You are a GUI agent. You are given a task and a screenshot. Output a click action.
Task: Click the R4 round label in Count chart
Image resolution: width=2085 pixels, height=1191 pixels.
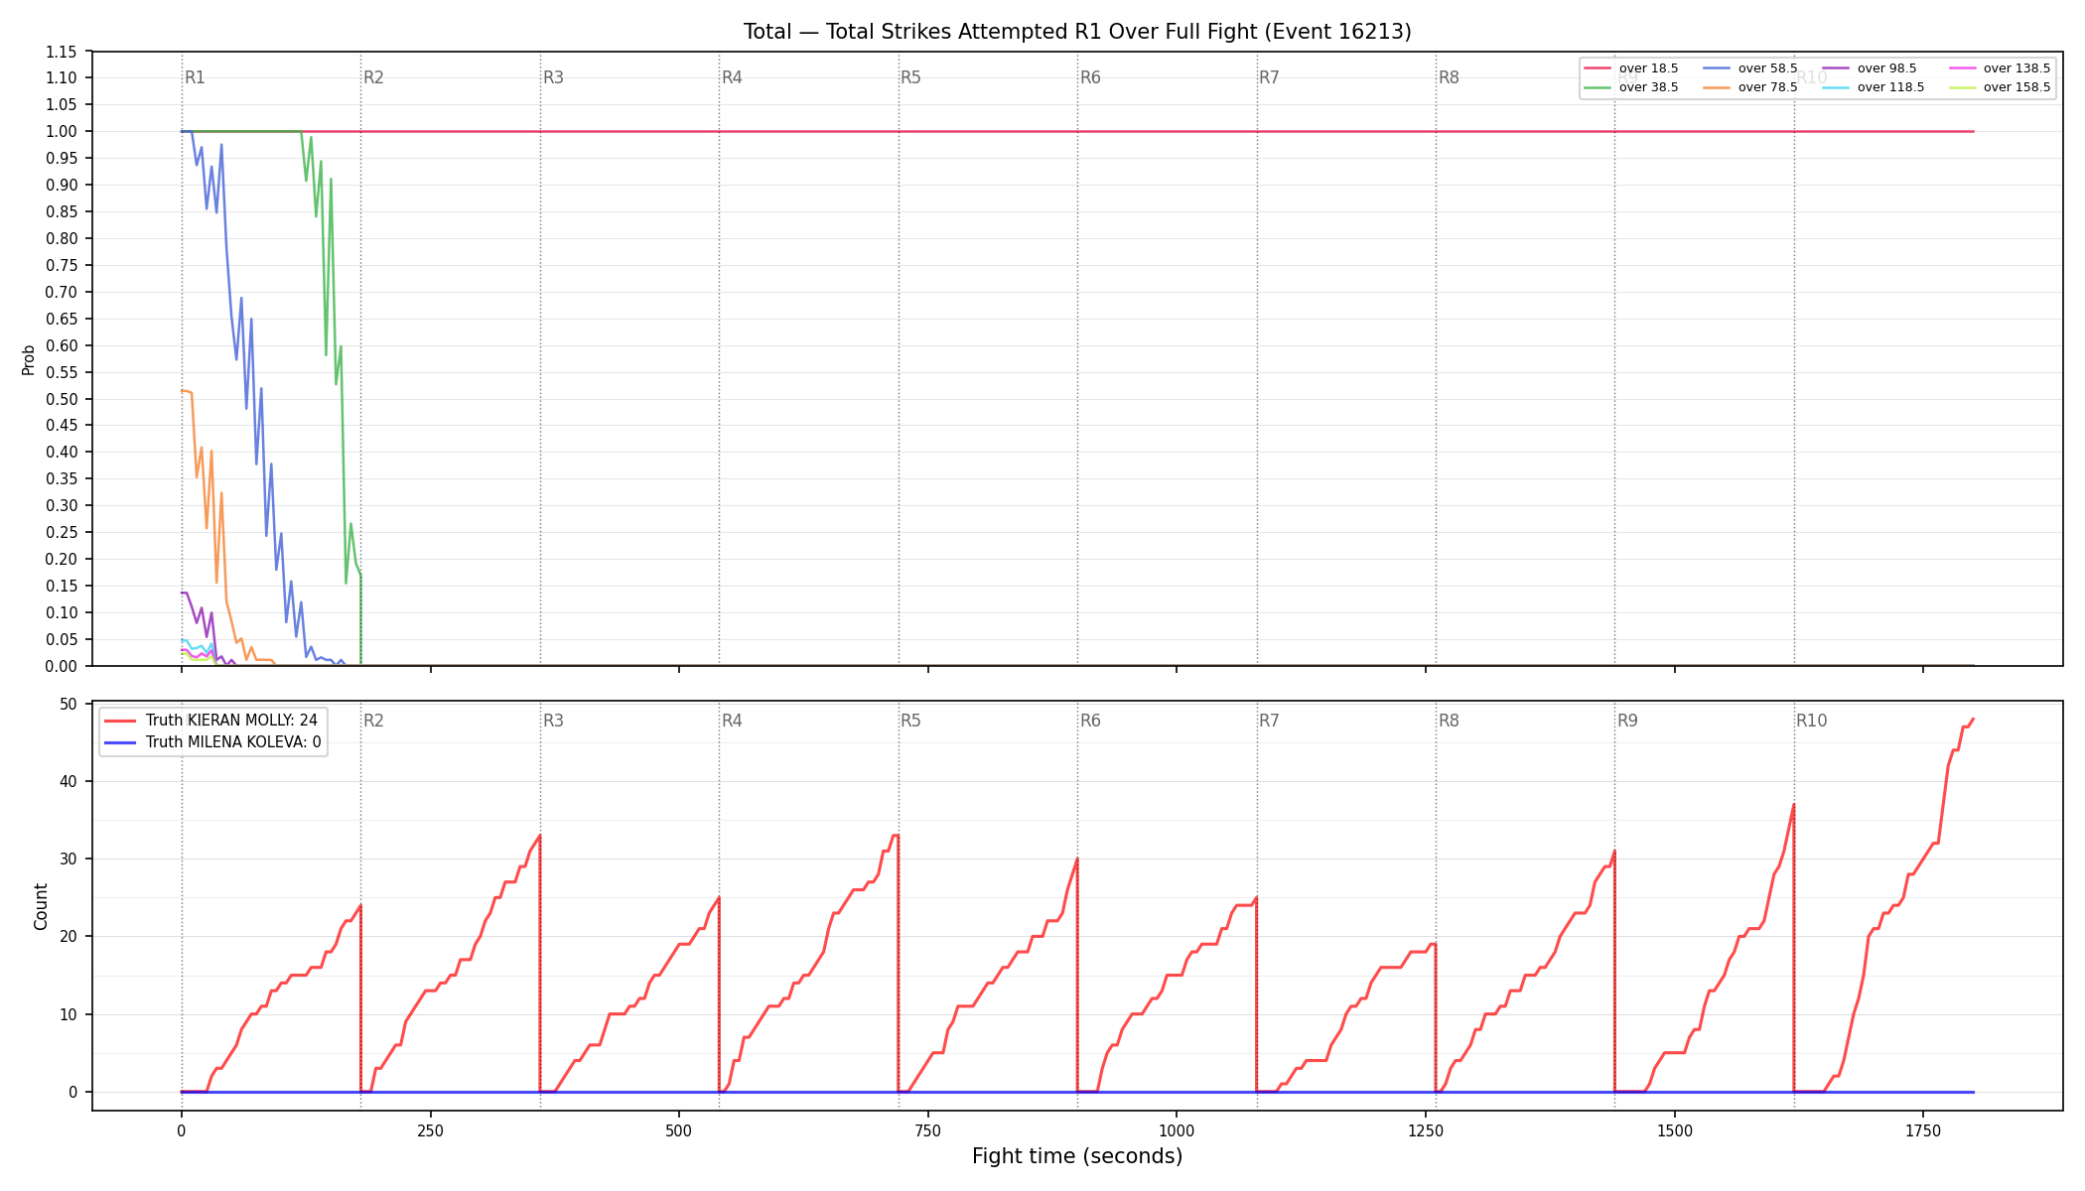point(732,721)
